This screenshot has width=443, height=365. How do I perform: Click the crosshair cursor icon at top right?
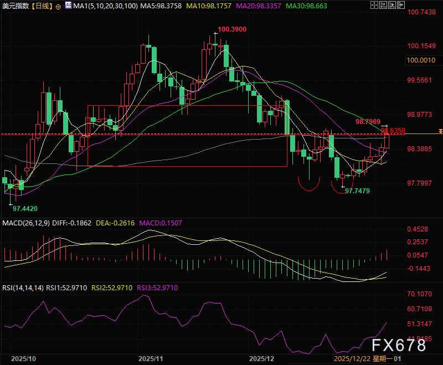click(x=374, y=5)
